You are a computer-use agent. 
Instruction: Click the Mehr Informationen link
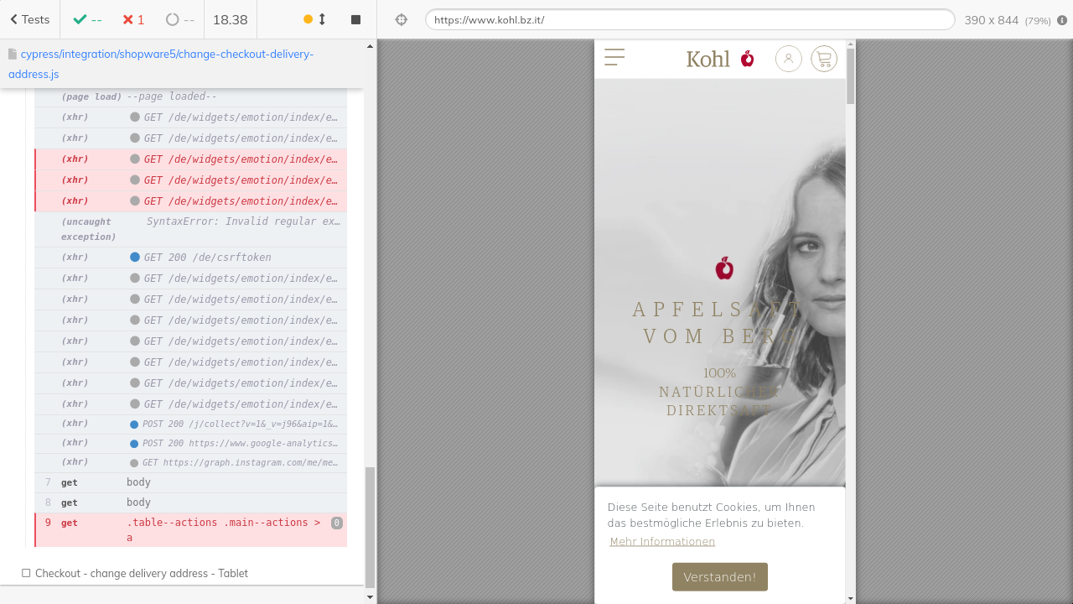662,542
